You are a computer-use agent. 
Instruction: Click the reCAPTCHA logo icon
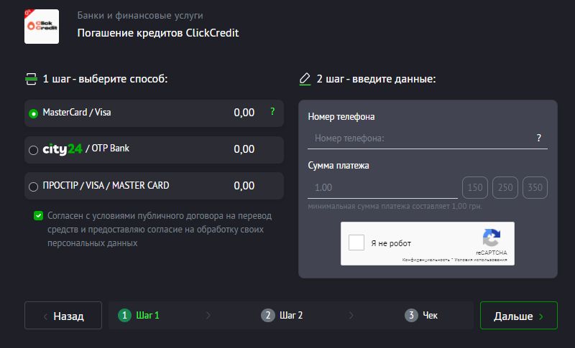pos(491,239)
